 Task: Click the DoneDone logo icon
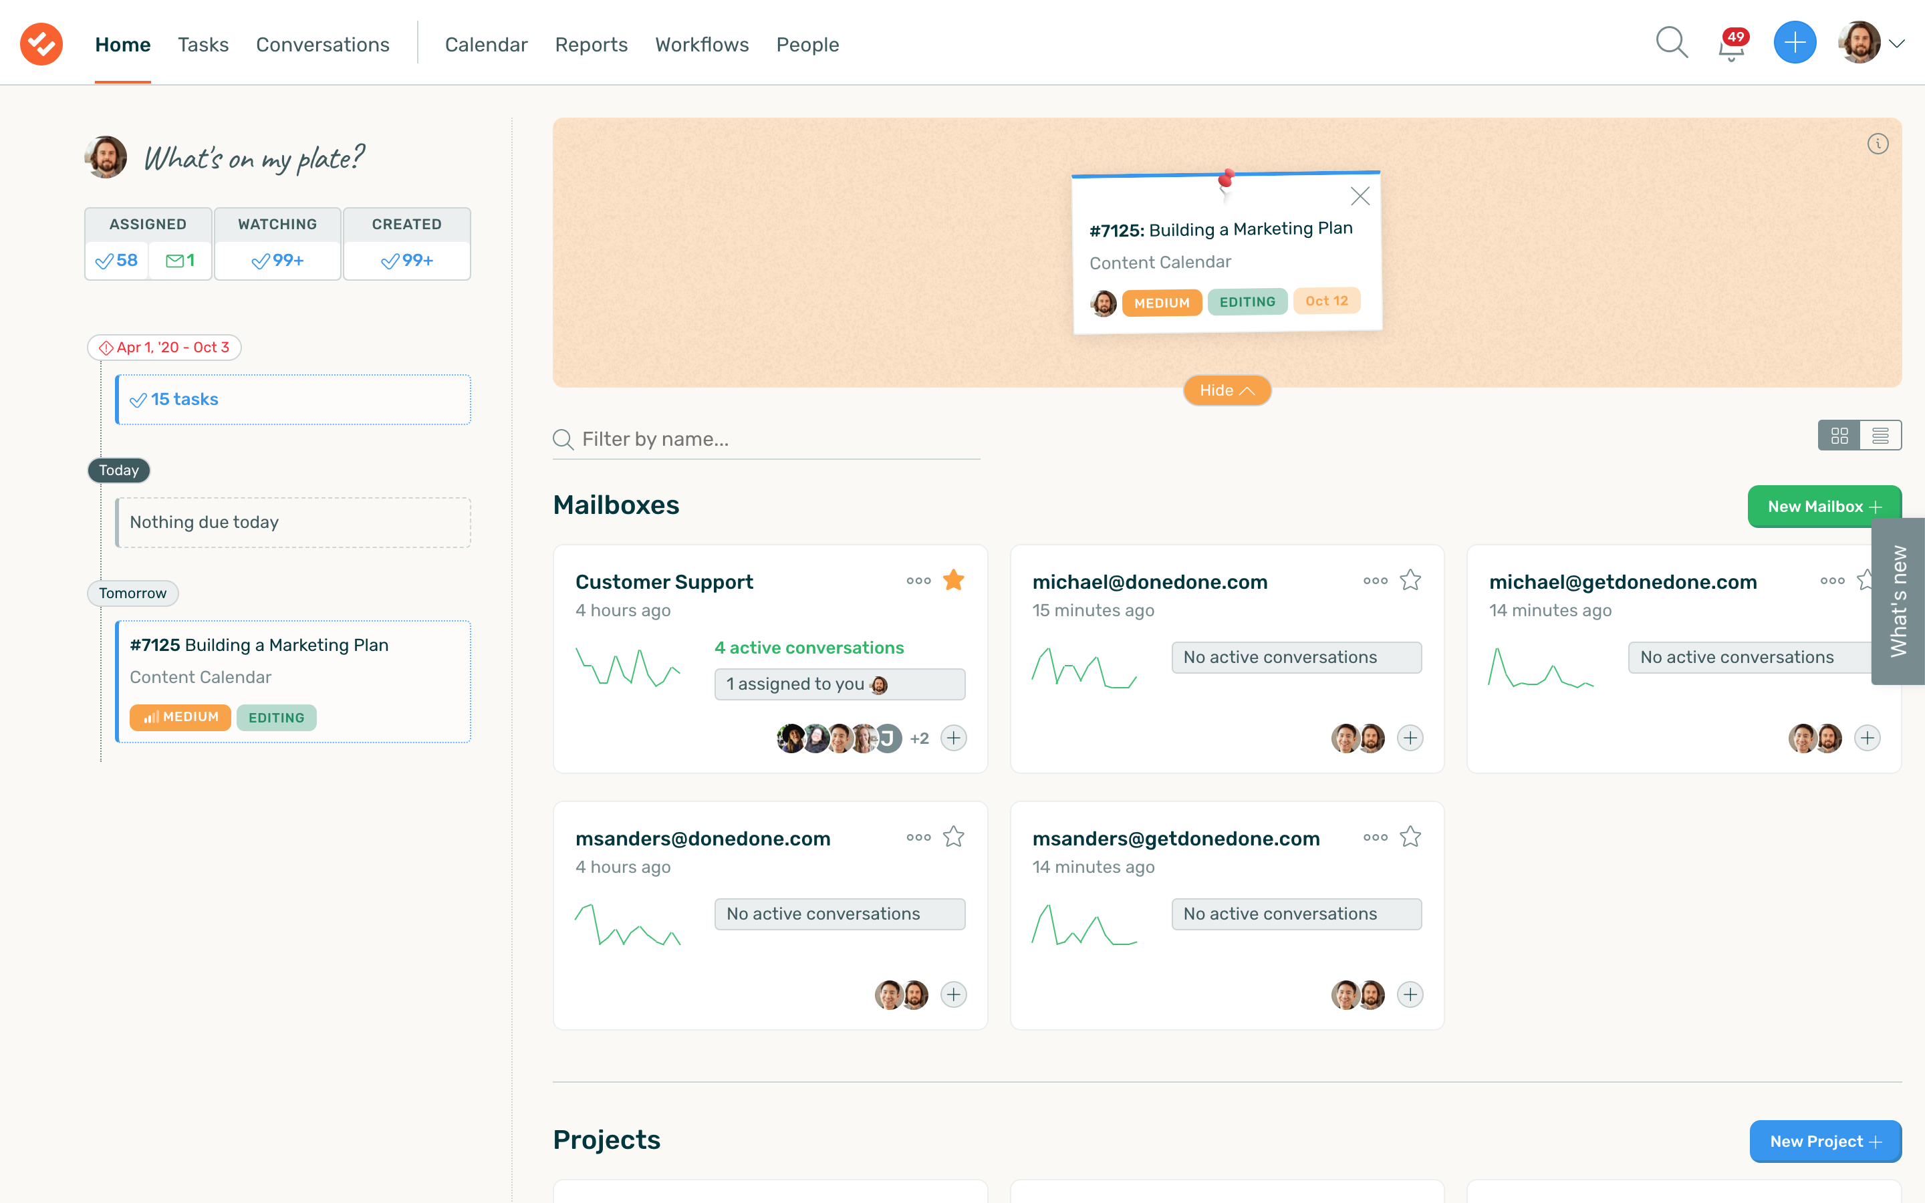pyautogui.click(x=41, y=43)
